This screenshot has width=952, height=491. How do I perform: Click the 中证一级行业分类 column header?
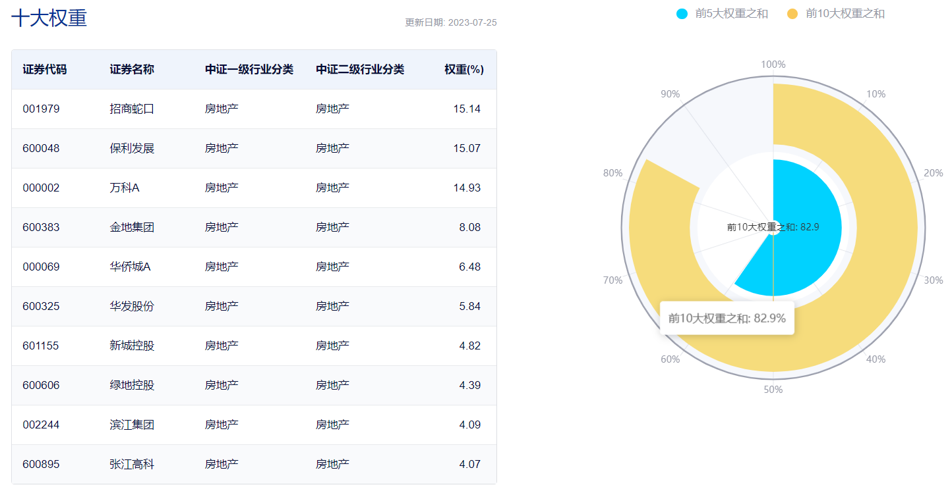249,69
